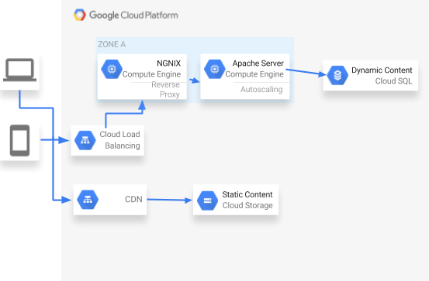Click the Cloud SQL database icon
The width and height of the screenshot is (429, 281).
[x=337, y=75]
